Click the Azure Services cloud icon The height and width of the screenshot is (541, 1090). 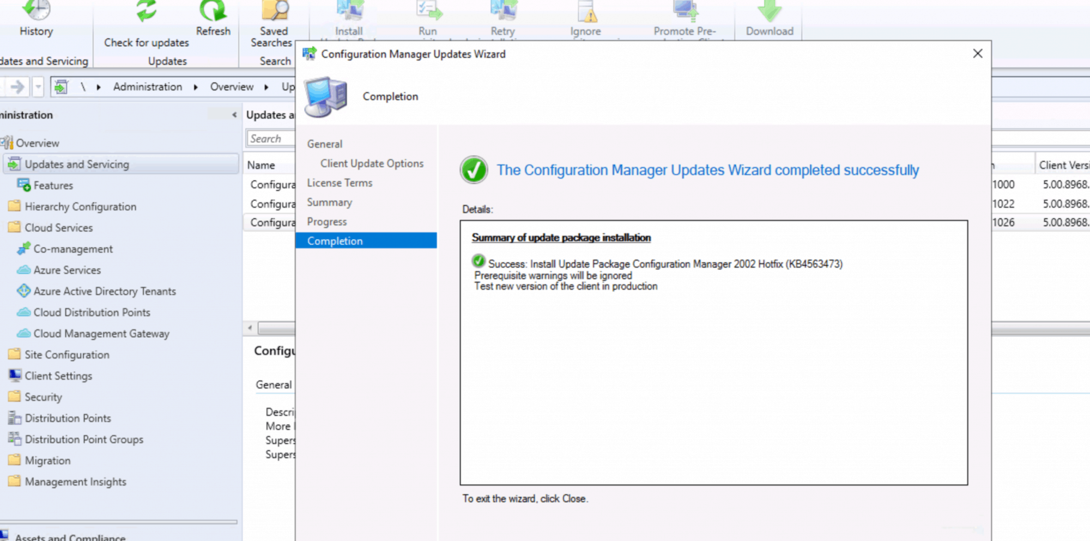[x=23, y=270]
